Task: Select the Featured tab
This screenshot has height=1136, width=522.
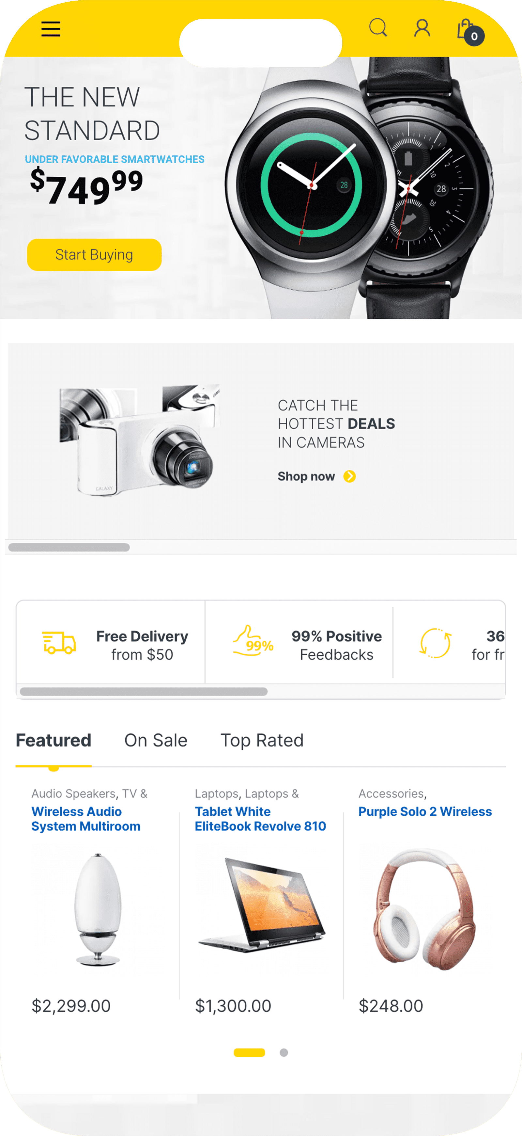Action: (x=54, y=741)
